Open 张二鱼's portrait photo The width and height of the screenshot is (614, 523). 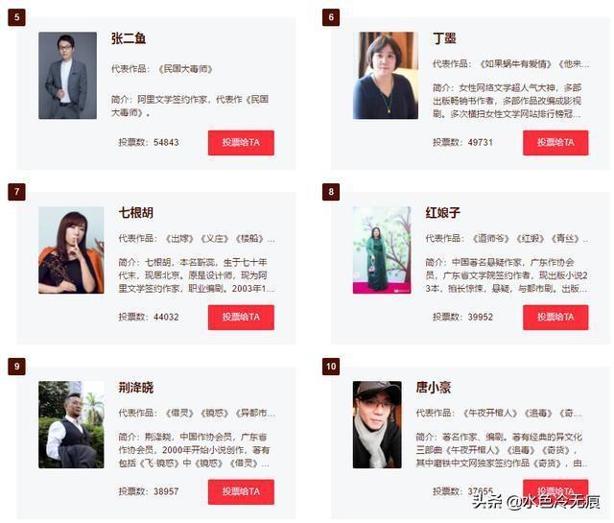tap(68, 75)
